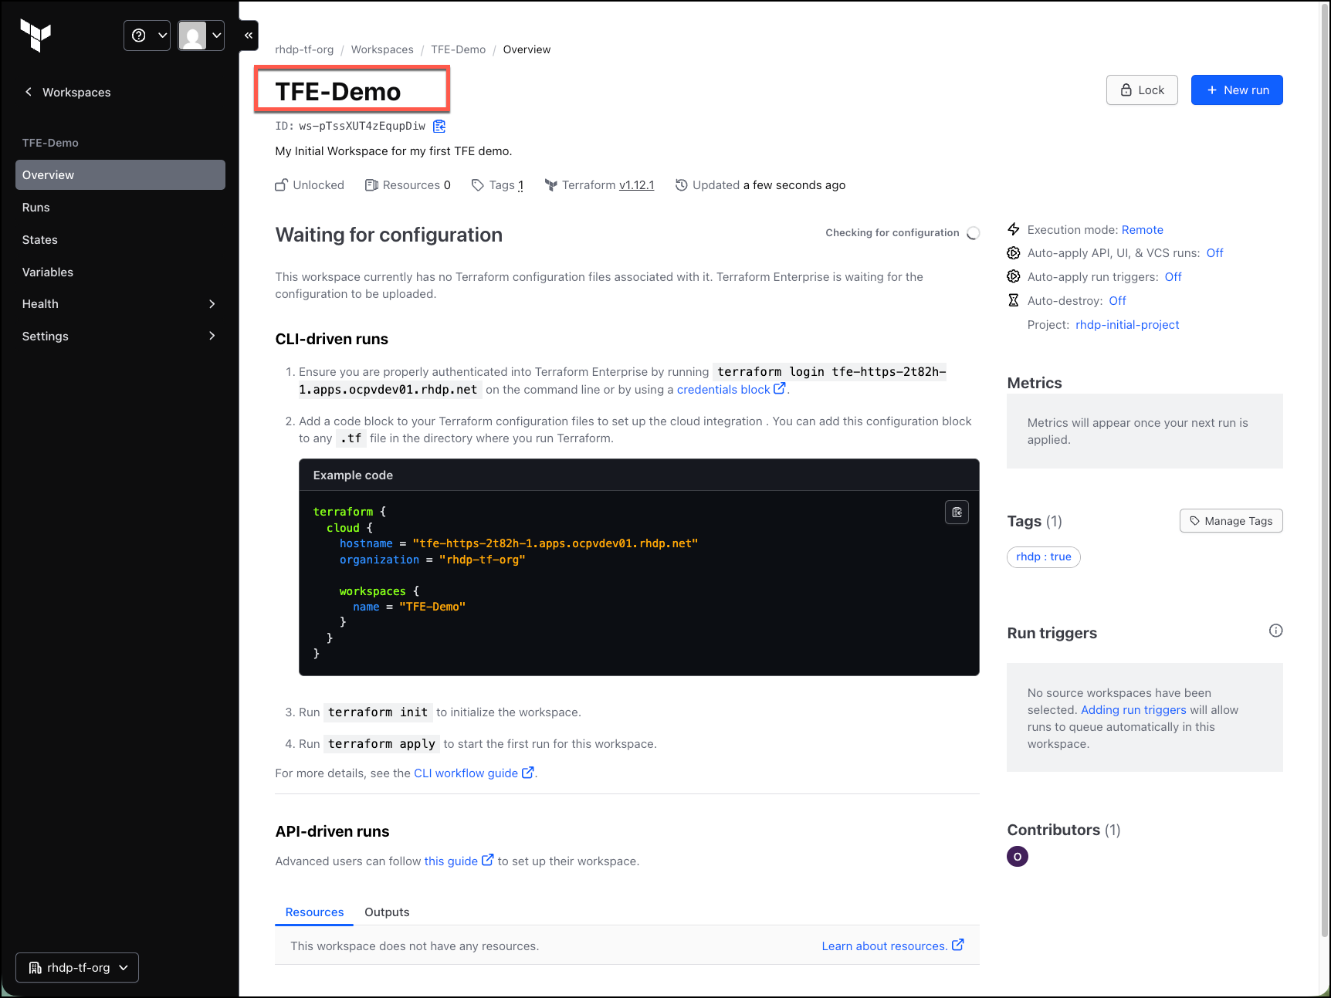Viewport: 1331px width, 998px height.
Task: Collapse the sidebar with double-chevron icon
Action: (x=249, y=36)
